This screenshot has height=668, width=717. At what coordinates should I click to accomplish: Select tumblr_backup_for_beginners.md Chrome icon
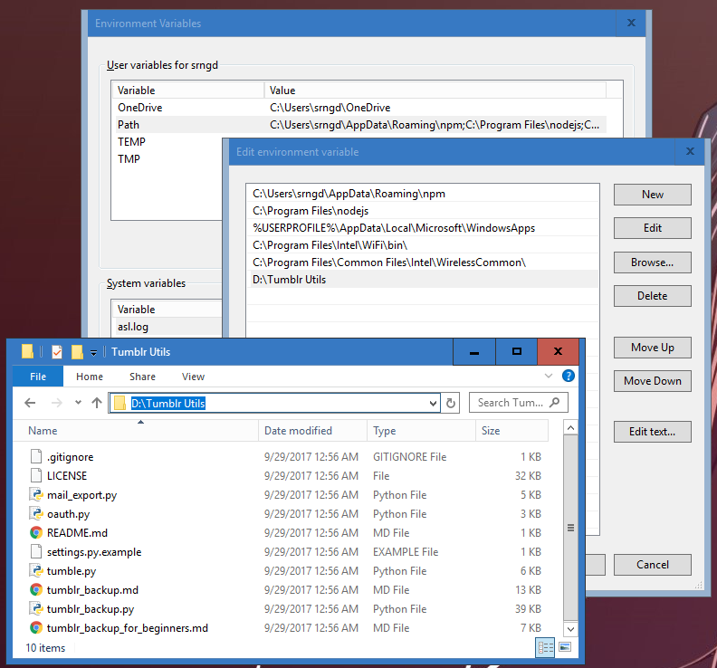click(x=36, y=628)
